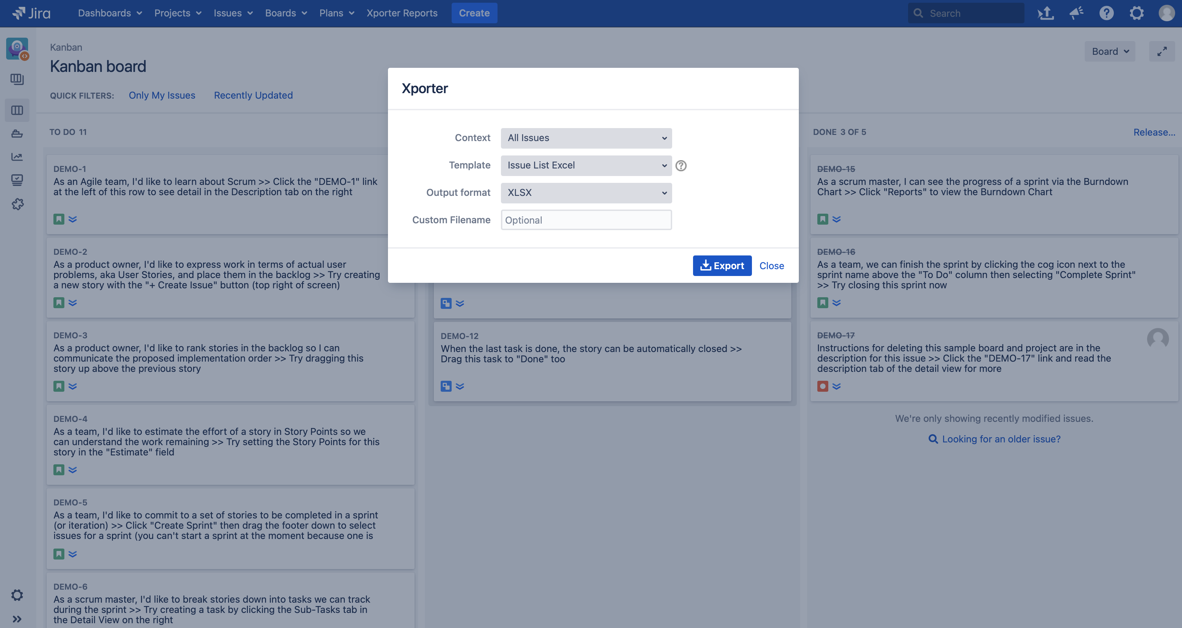Click the Close link in dialog
The image size is (1182, 628).
pyautogui.click(x=771, y=266)
